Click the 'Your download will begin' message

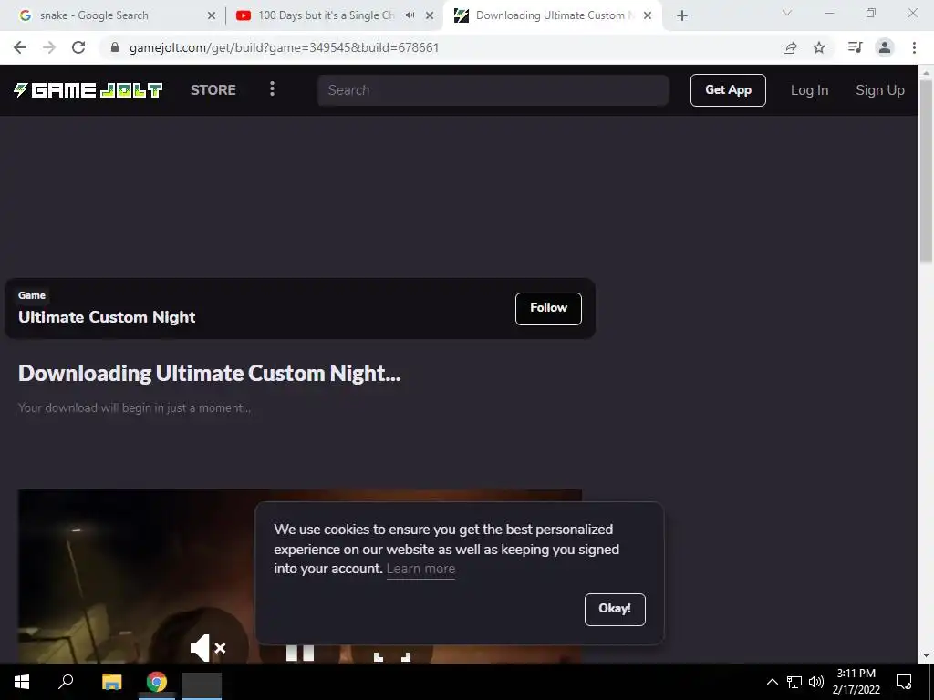(135, 408)
